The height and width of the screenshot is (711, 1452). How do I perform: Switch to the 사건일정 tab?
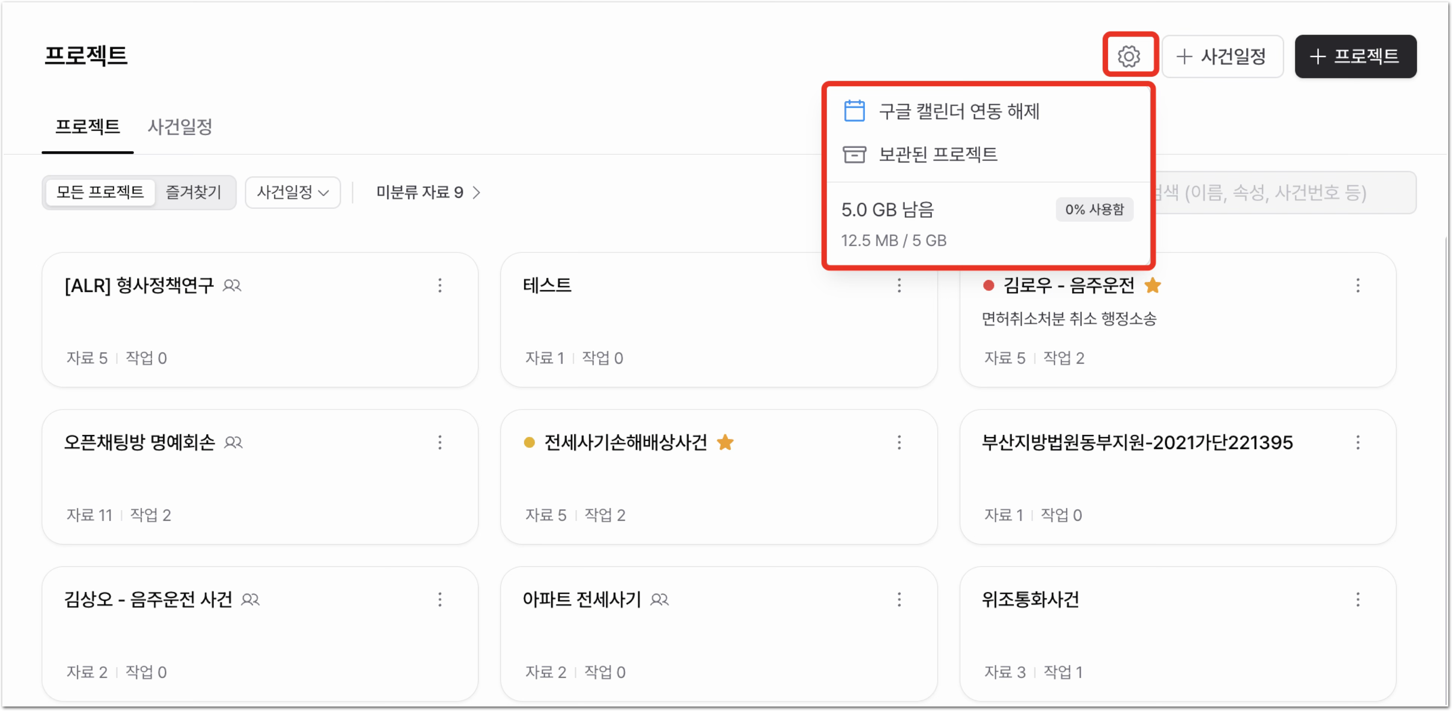[180, 126]
